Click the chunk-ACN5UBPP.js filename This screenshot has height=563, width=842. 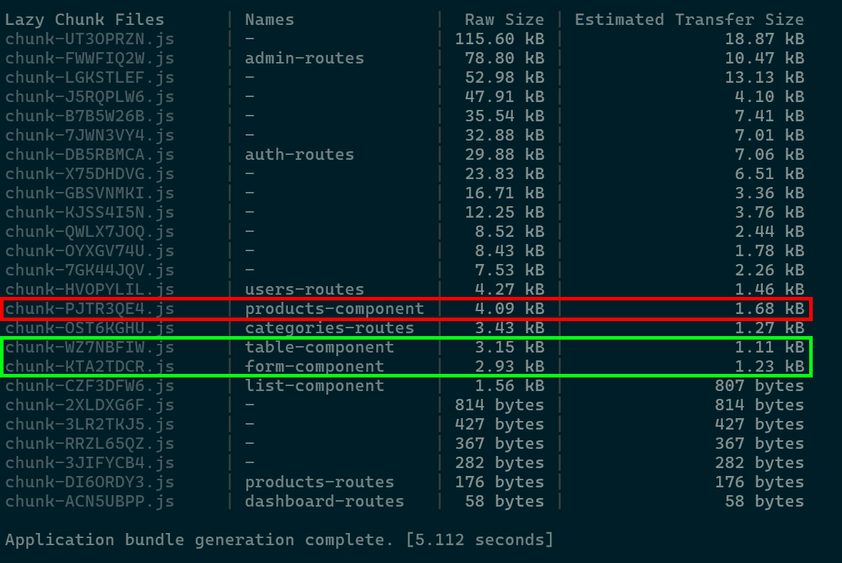coord(89,502)
